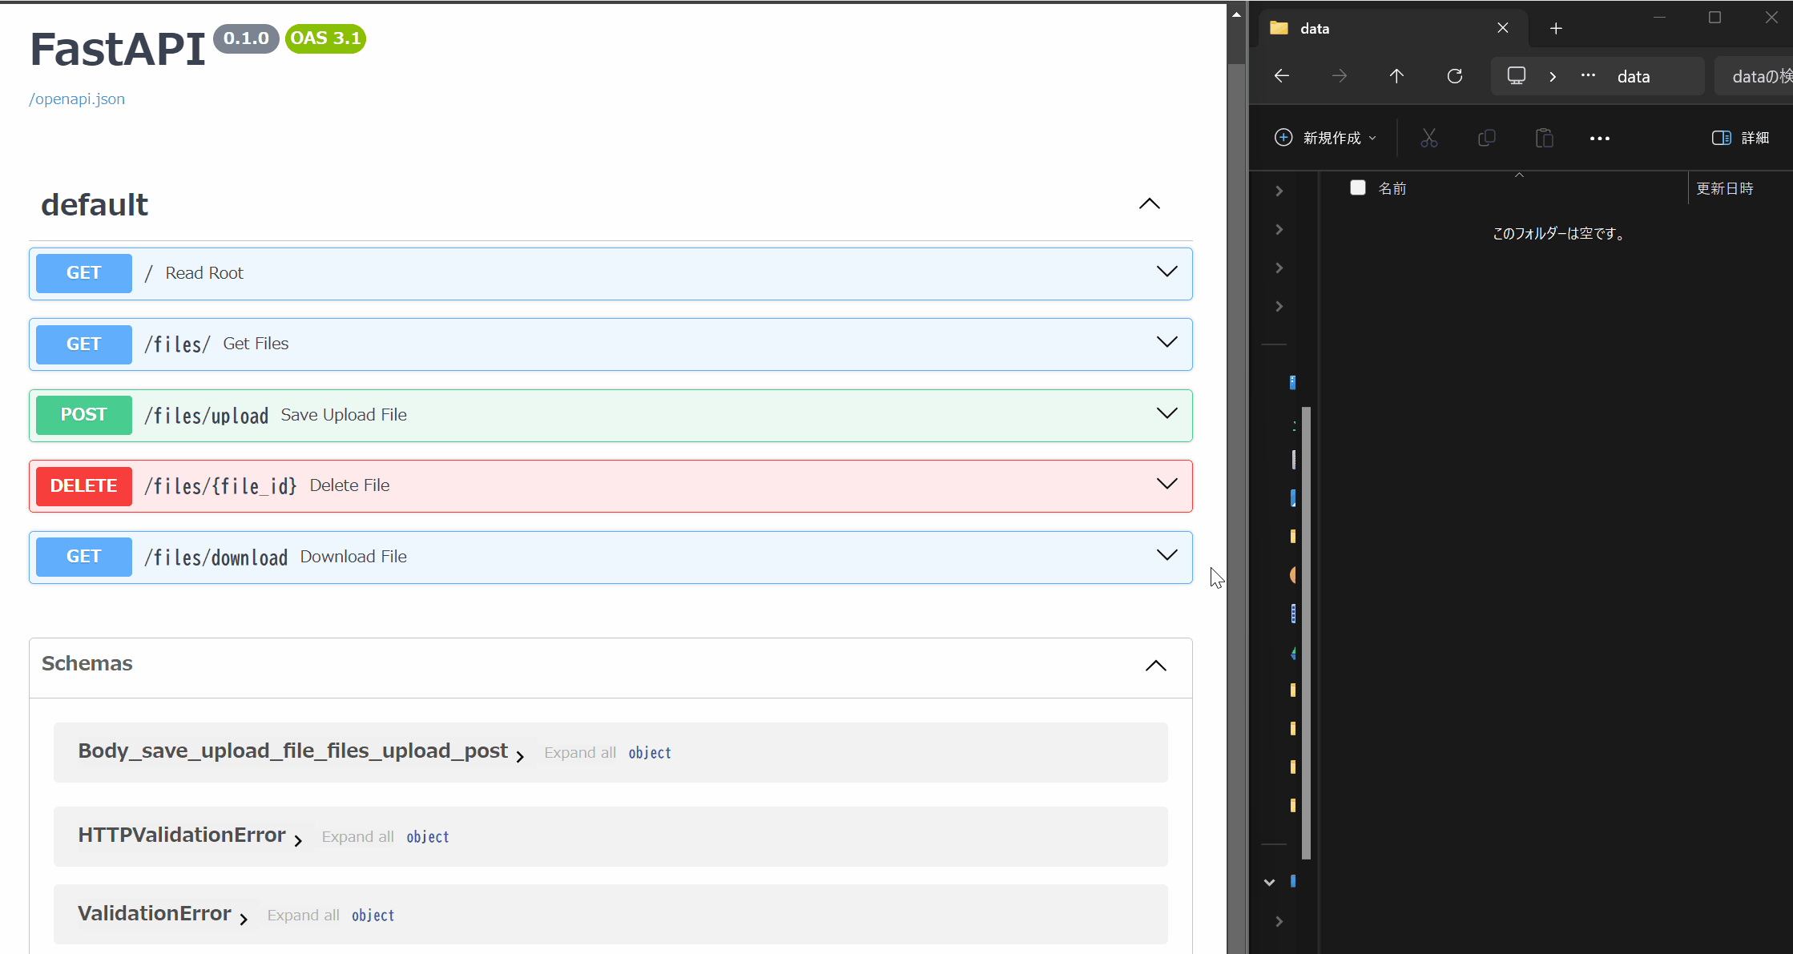Expand the DELETE /files/{file_id} arrow
The image size is (1793, 954).
click(1167, 484)
